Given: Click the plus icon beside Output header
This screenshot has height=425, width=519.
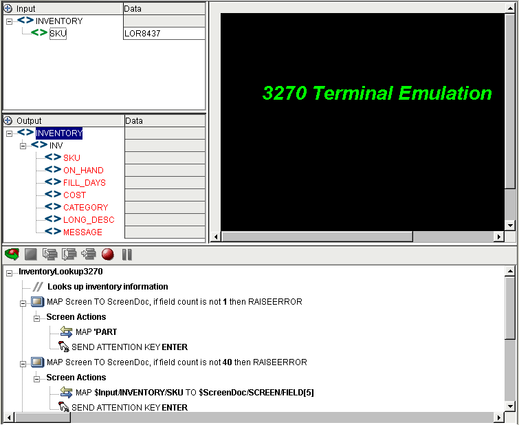Looking at the screenshot, I should click(x=8, y=120).
